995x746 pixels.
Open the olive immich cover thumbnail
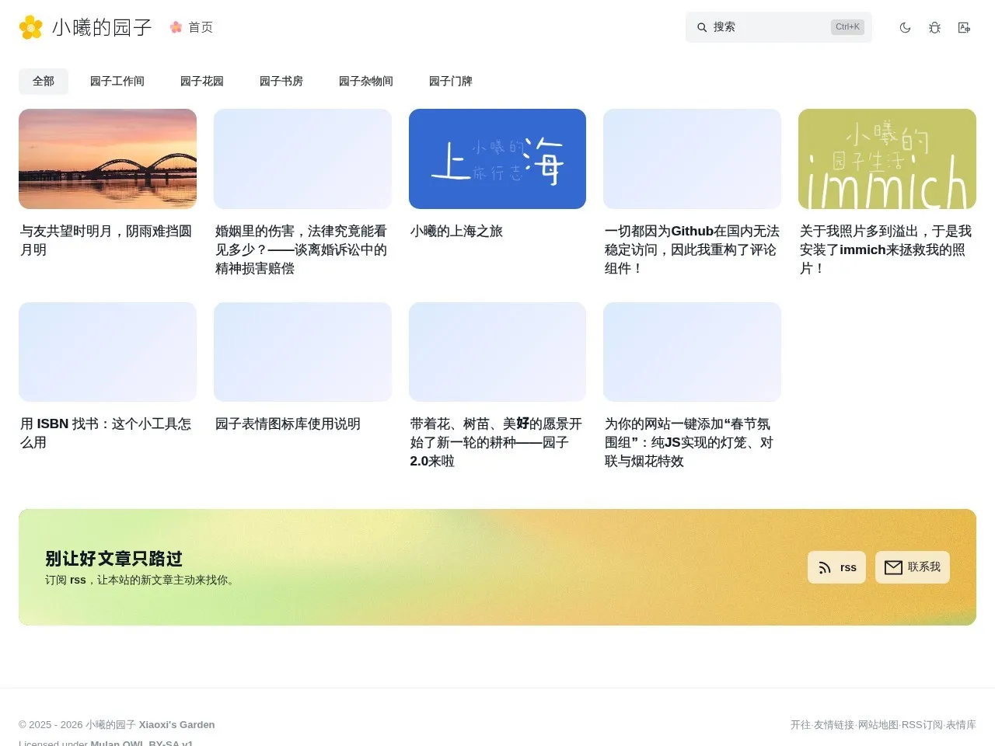(x=887, y=159)
